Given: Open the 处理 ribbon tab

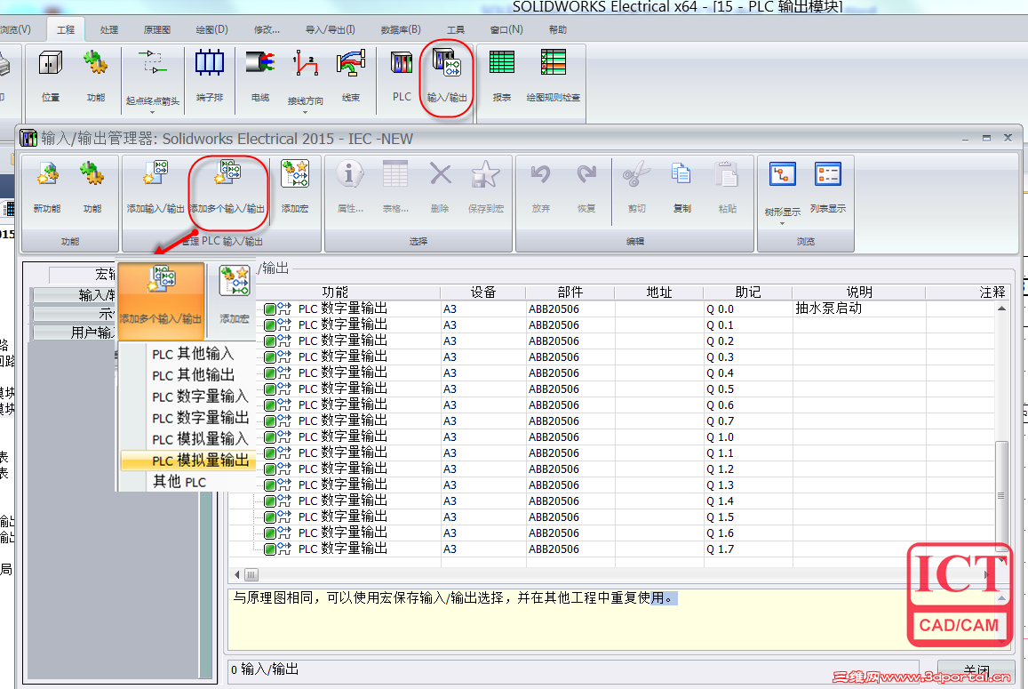Looking at the screenshot, I should (x=108, y=29).
